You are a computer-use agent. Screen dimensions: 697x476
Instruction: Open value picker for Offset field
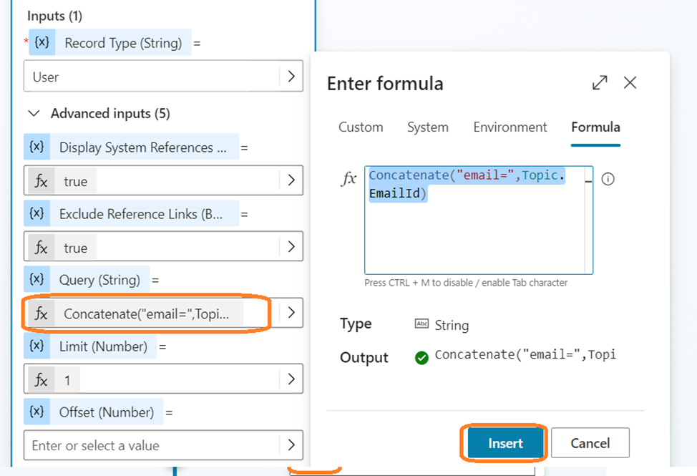coord(291,445)
